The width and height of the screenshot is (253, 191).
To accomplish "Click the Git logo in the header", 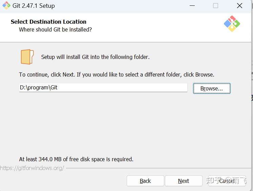I will click(232, 24).
